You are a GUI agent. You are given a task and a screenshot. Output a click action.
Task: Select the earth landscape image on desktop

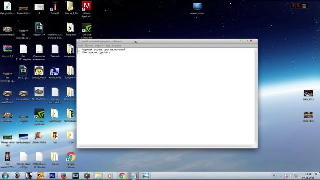(23, 139)
